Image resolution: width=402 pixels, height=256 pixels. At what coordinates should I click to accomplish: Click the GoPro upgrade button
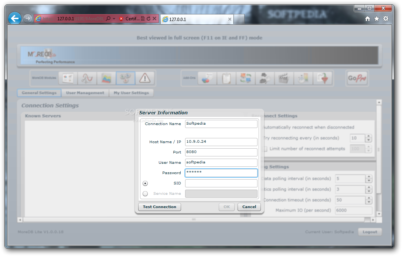(357, 78)
